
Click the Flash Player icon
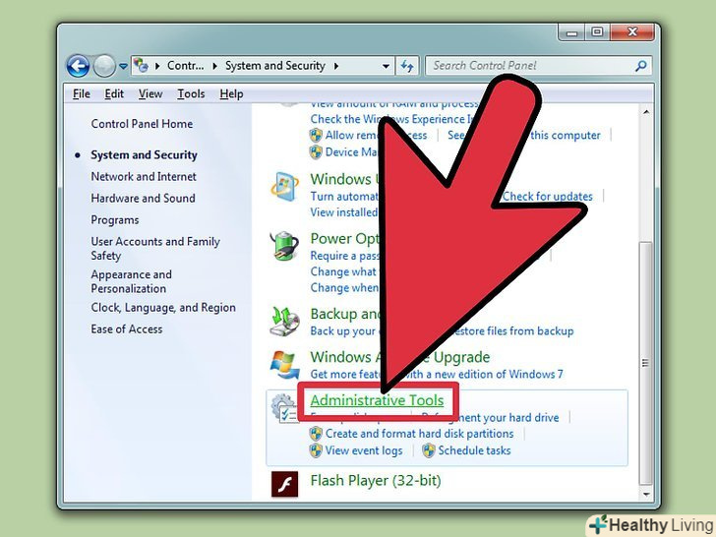coord(284,485)
